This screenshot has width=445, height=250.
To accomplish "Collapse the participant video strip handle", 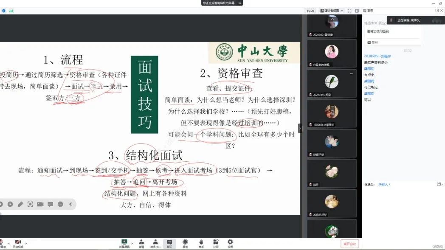I will pyautogui.click(x=300, y=128).
